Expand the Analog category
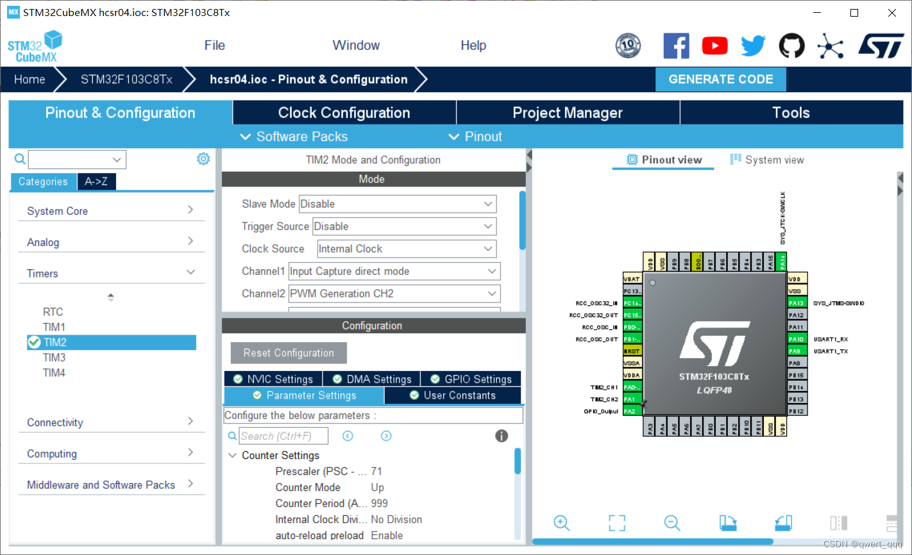This screenshot has height=555, width=912. pos(112,242)
